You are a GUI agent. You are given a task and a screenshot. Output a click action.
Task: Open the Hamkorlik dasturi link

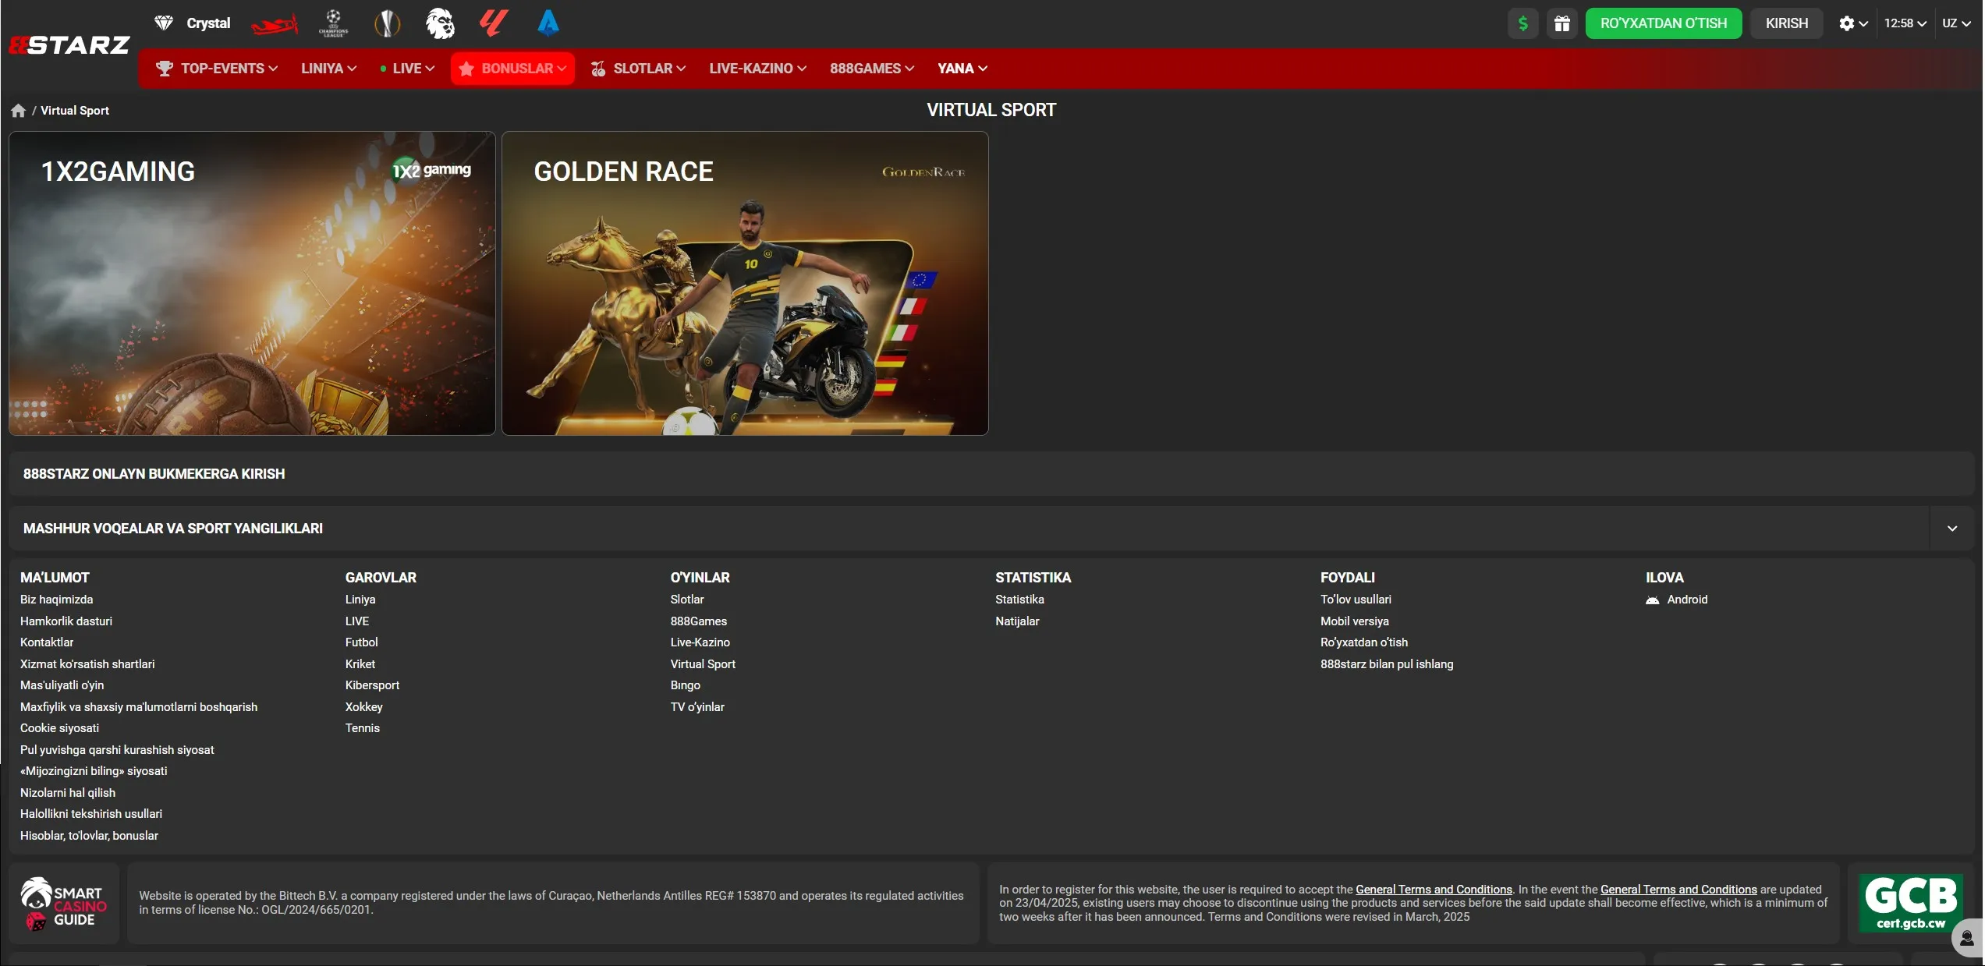pos(66,621)
